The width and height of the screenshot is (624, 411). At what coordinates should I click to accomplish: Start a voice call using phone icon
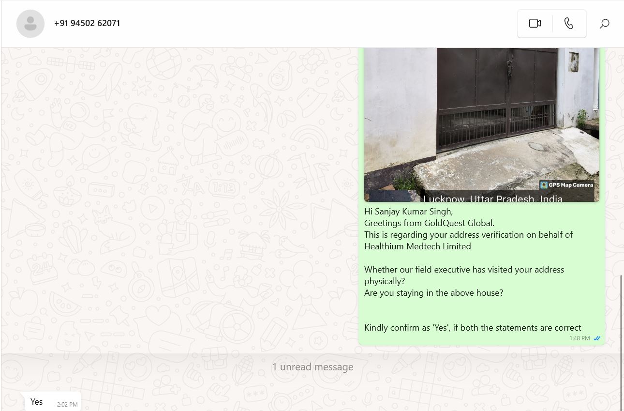(x=569, y=23)
